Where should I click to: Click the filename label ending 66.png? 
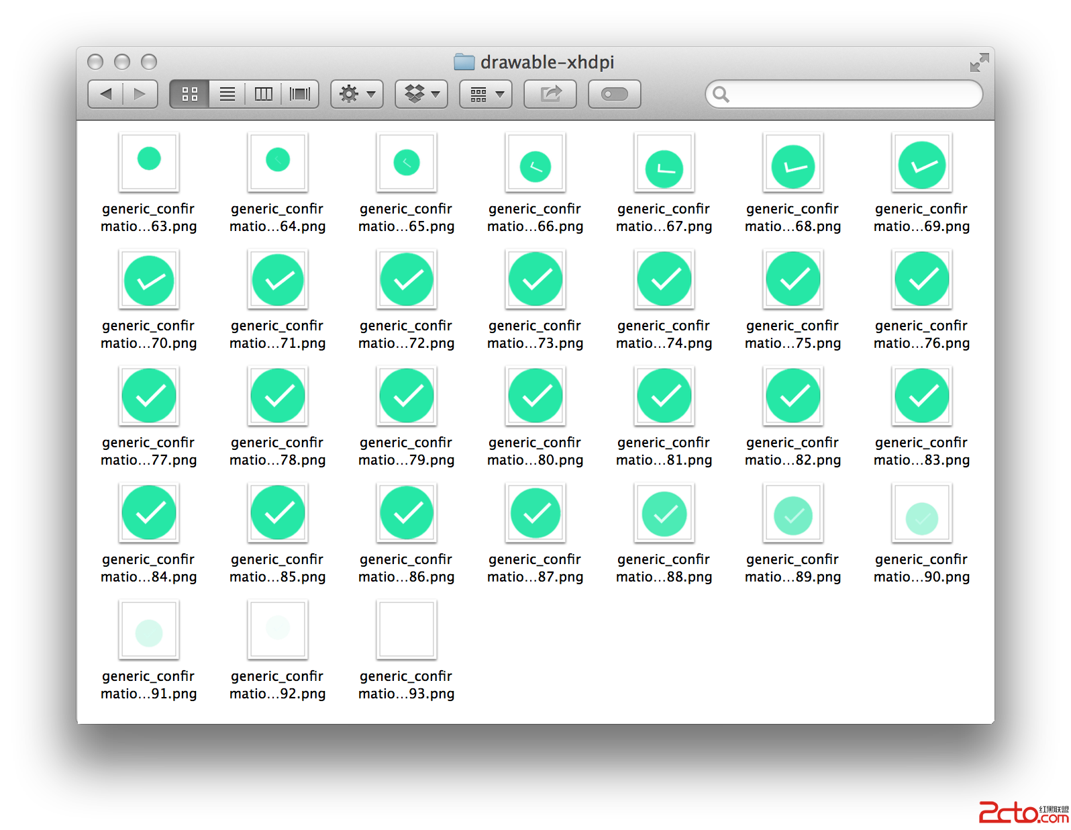pyautogui.click(x=535, y=218)
